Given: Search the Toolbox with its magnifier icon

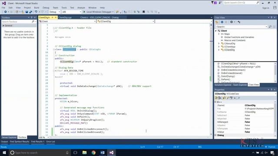Looking at the screenshot, I should [33, 22].
